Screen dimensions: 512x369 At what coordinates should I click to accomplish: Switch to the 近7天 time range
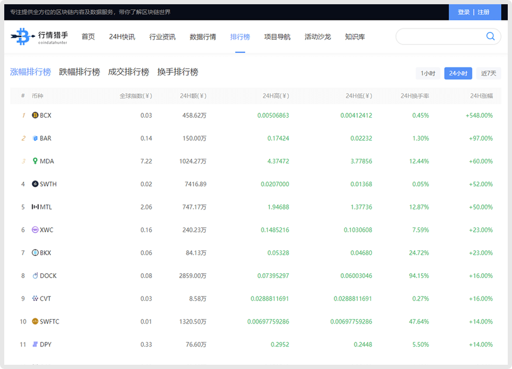coord(488,73)
